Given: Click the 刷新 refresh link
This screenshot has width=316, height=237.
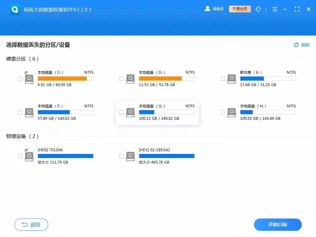Looking at the screenshot, I should pyautogui.click(x=305, y=45).
